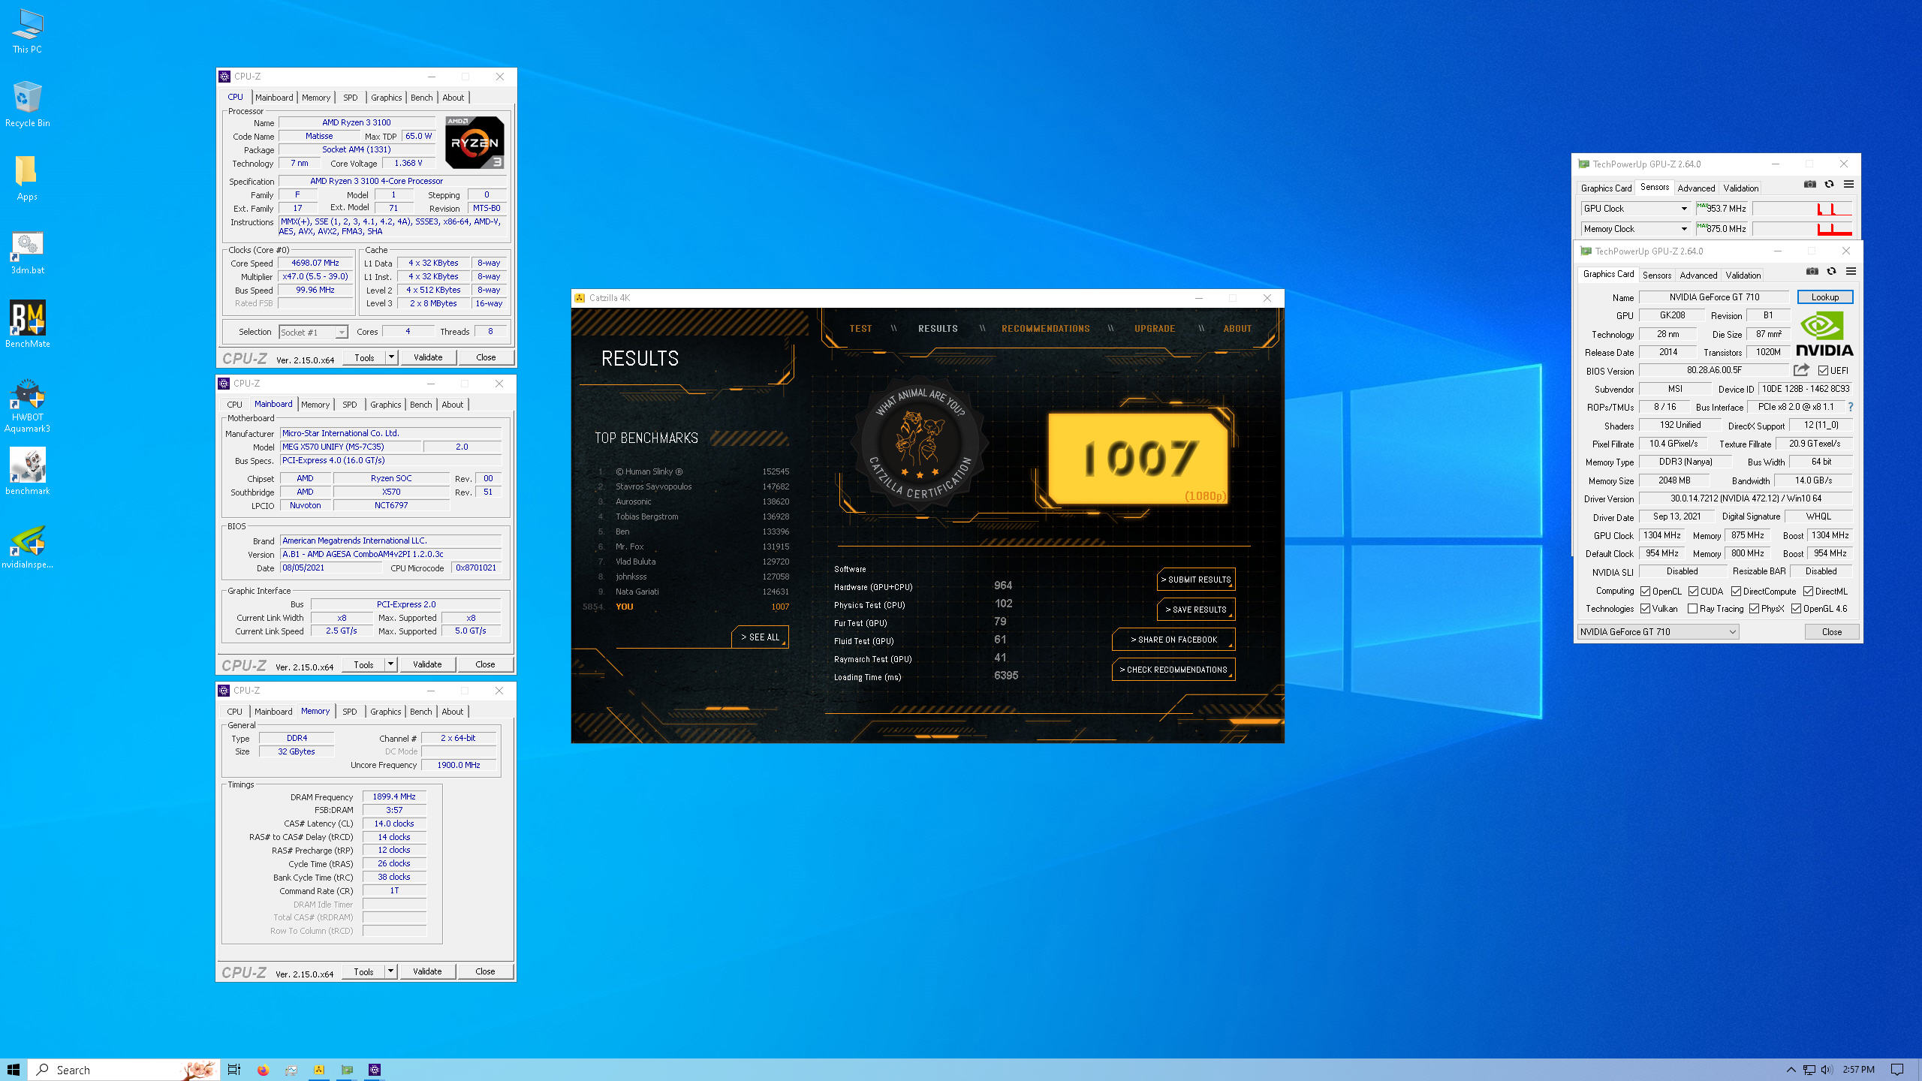
Task: Open Task View on taskbar
Action: pyautogui.click(x=234, y=1070)
